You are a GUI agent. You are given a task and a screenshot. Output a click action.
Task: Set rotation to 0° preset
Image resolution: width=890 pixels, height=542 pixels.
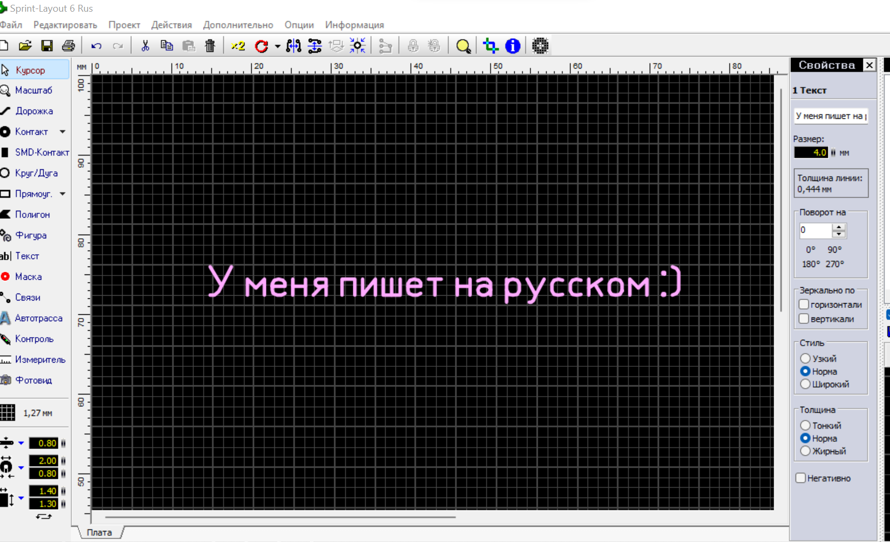[810, 250]
